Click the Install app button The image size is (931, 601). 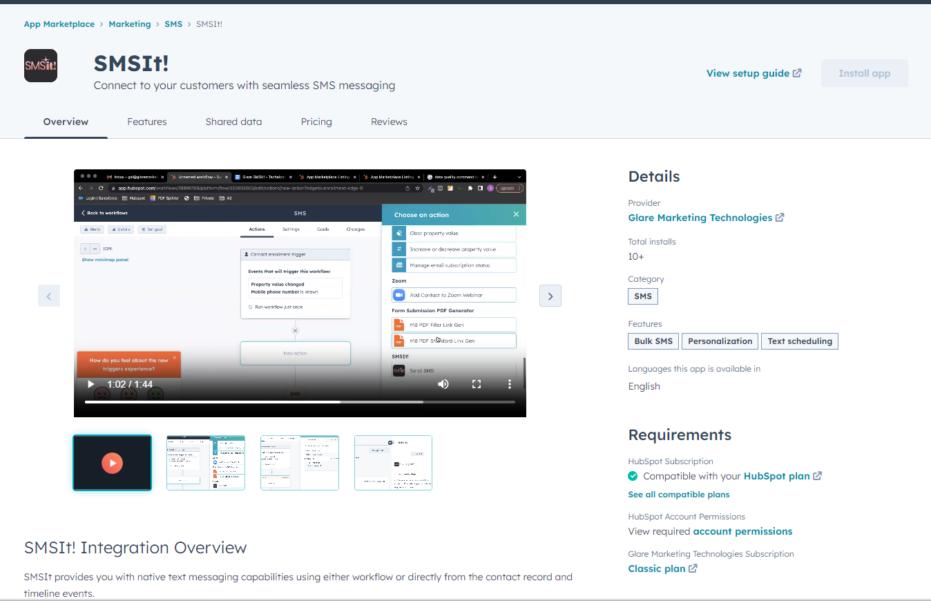point(864,73)
